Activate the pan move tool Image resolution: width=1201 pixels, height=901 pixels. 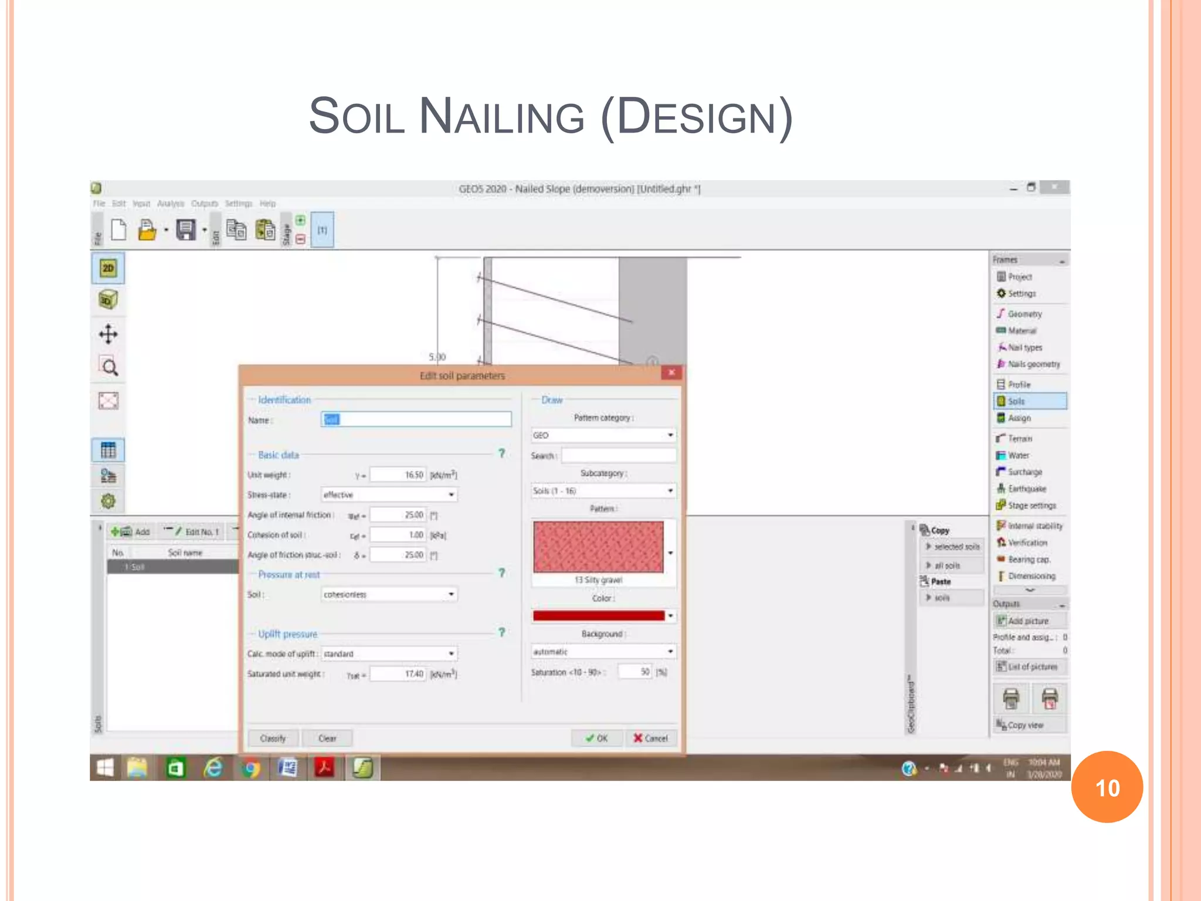[108, 334]
